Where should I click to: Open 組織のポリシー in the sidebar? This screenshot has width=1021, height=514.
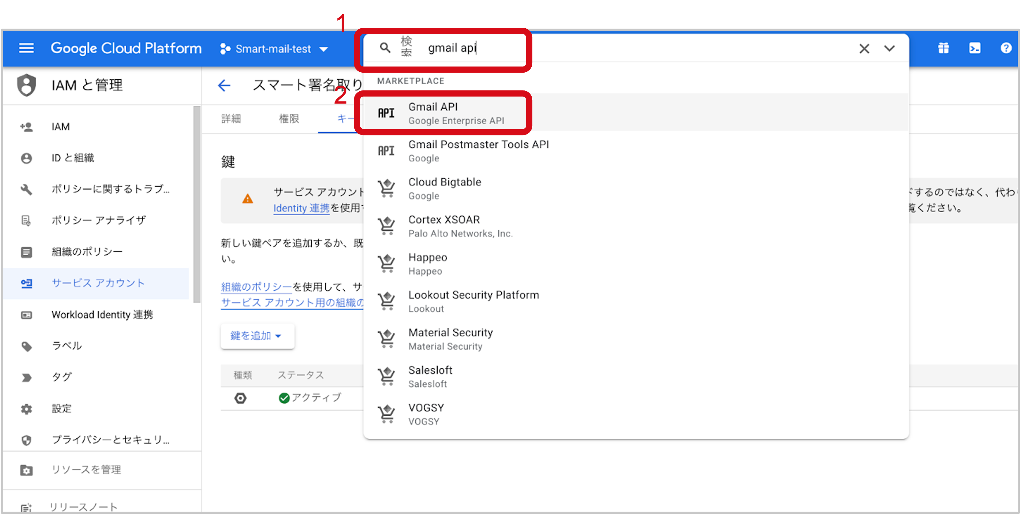(96, 252)
